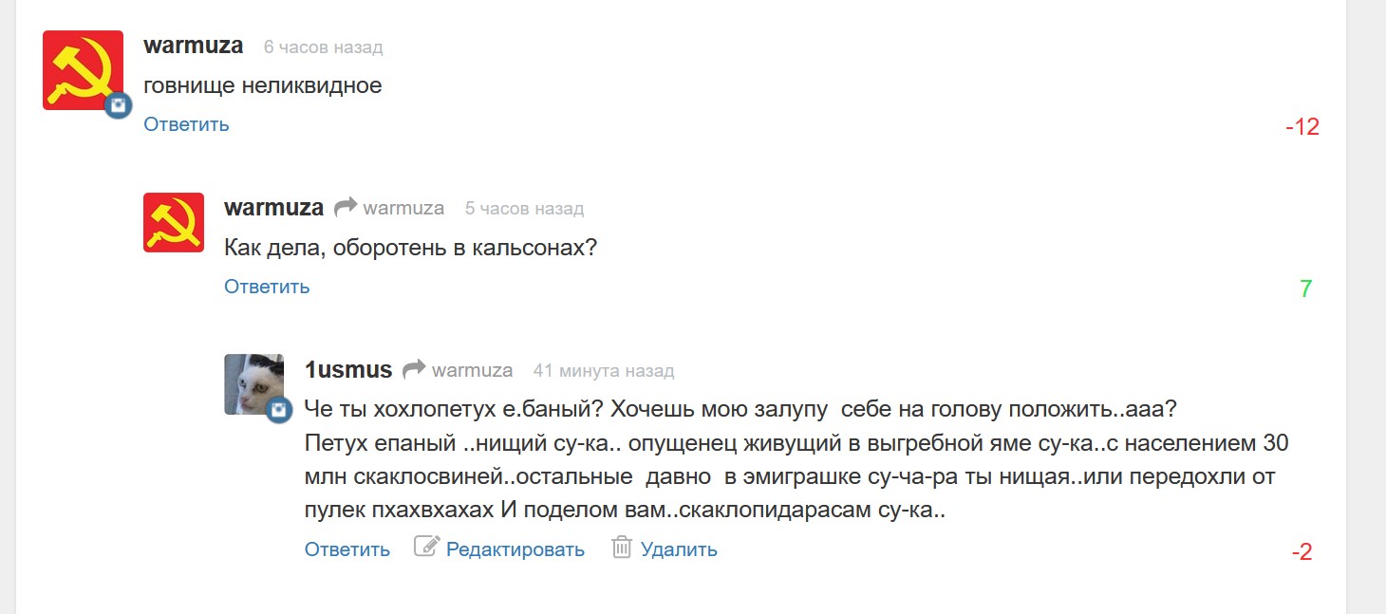The image size is (1386, 614).
Task: Click the badge icon on 1usmus's cat avatar
Action: [279, 410]
